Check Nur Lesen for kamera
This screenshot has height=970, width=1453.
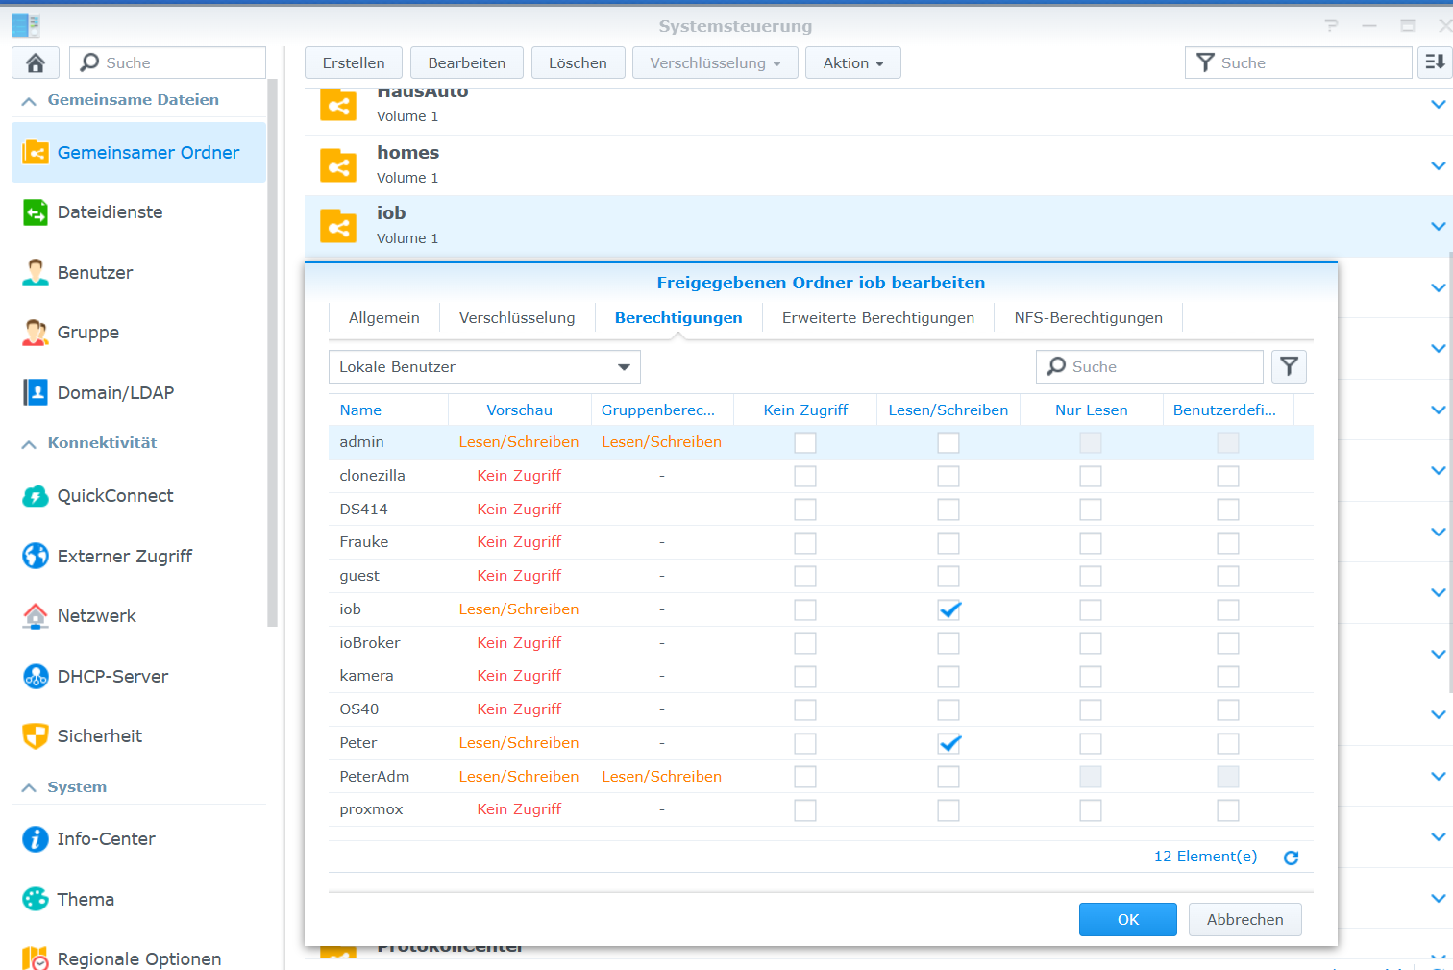1091,677
